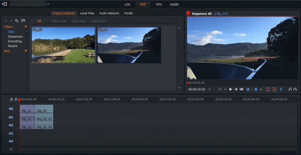This screenshot has height=155, width=301.
Task: Select the Clip_01 thumbnail
Action: (x=129, y=45)
